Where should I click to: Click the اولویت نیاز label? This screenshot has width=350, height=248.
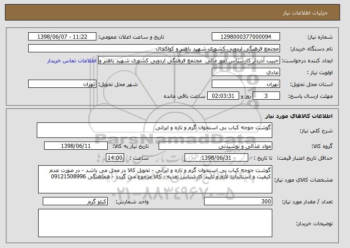coord(320,72)
